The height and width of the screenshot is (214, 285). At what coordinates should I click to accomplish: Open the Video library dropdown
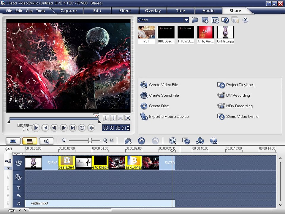[x=186, y=20]
